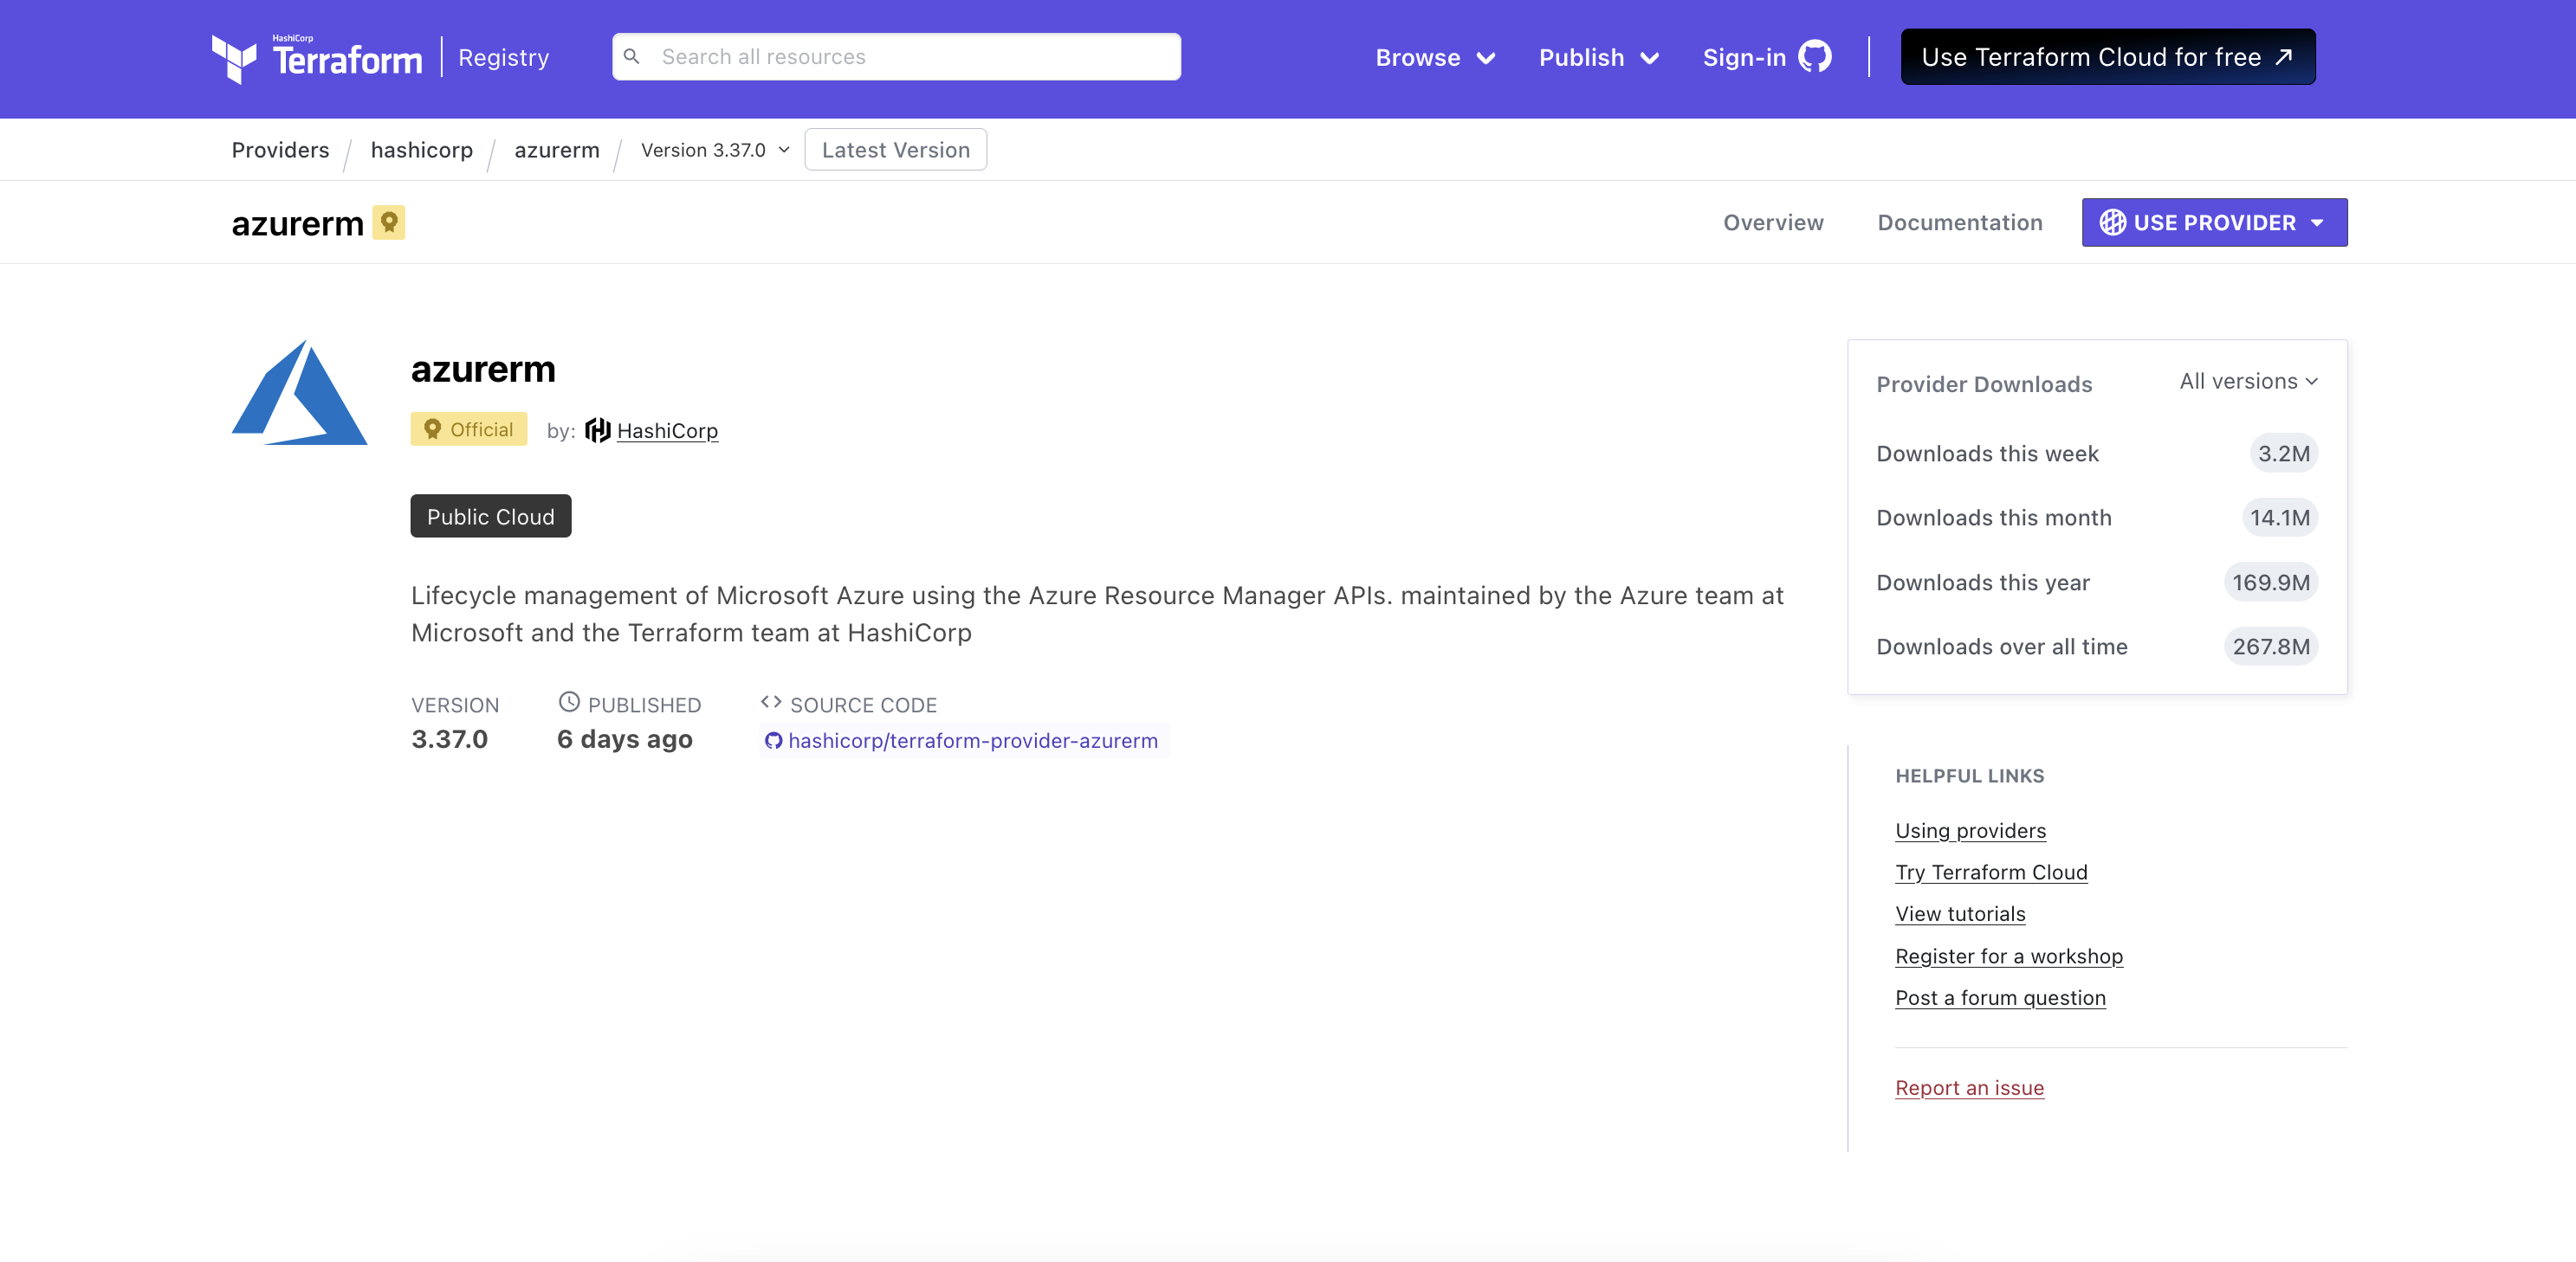The height and width of the screenshot is (1262, 2576).
Task: Open the All versions downloads filter
Action: tap(2249, 382)
